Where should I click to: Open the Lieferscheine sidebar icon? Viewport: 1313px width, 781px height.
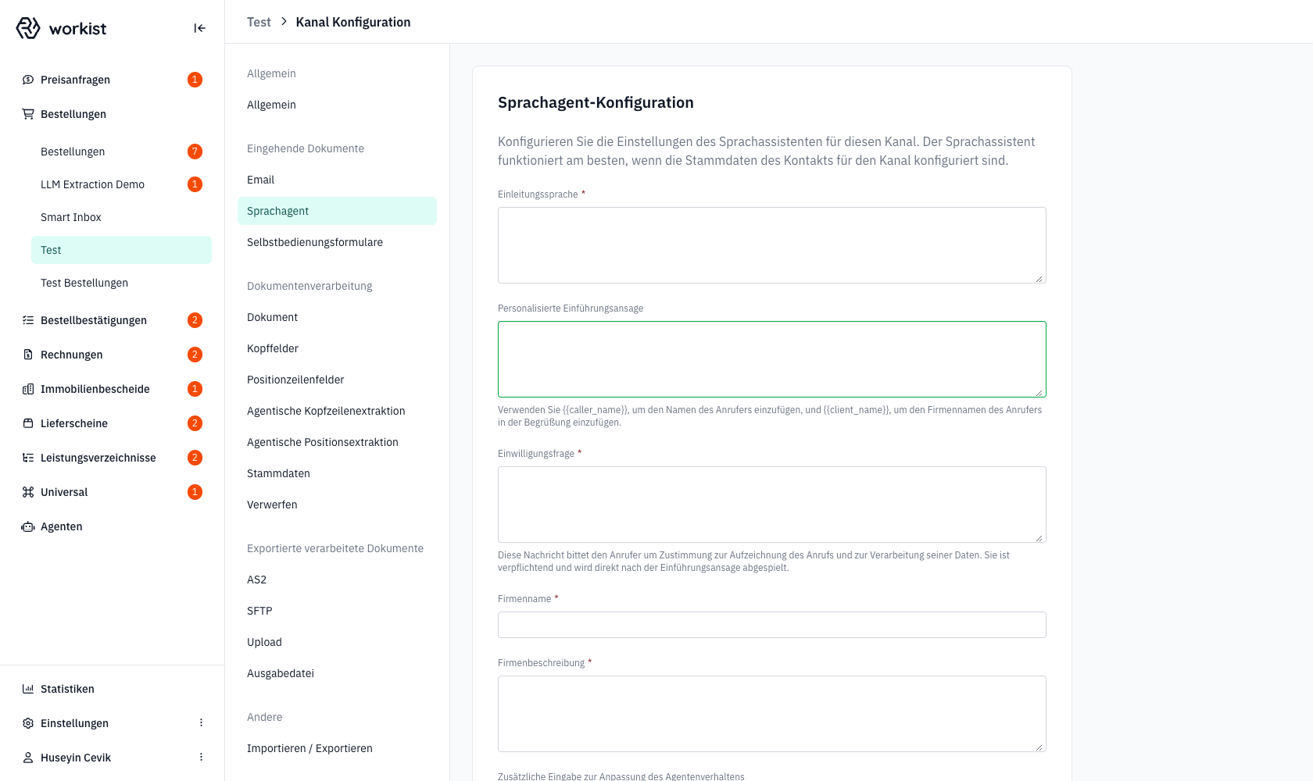point(28,423)
